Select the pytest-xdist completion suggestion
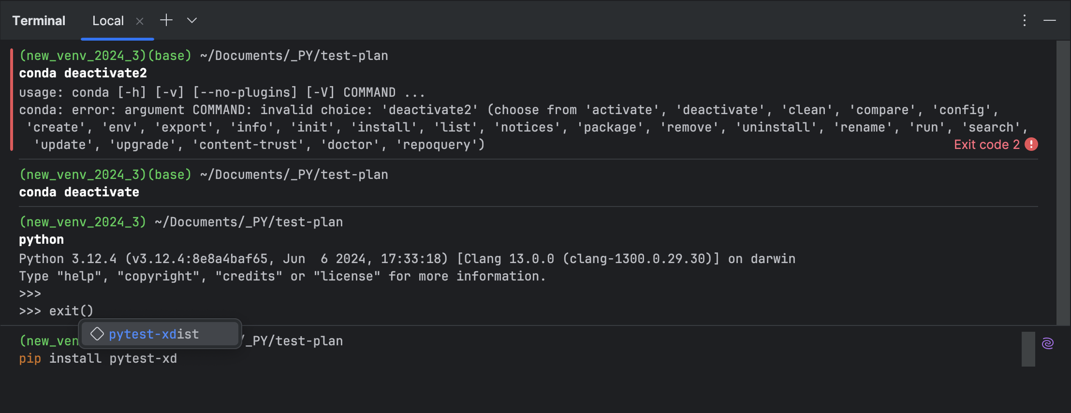1071x413 pixels. pyautogui.click(x=154, y=334)
